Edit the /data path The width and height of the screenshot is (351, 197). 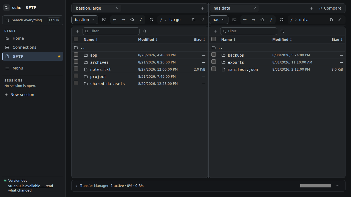[340, 20]
